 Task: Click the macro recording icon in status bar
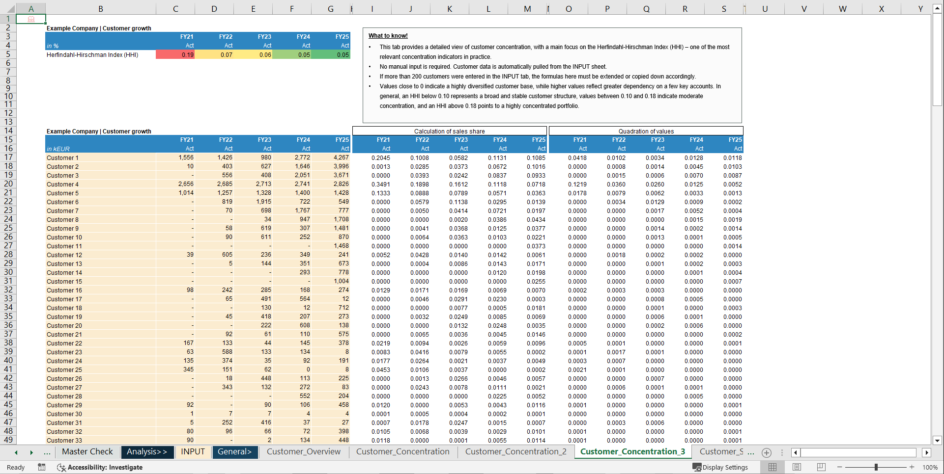[42, 467]
